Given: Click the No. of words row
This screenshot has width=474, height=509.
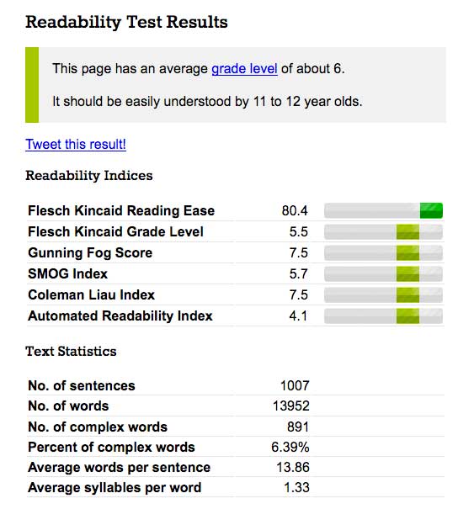Looking at the screenshot, I should pyautogui.click(x=236, y=406).
